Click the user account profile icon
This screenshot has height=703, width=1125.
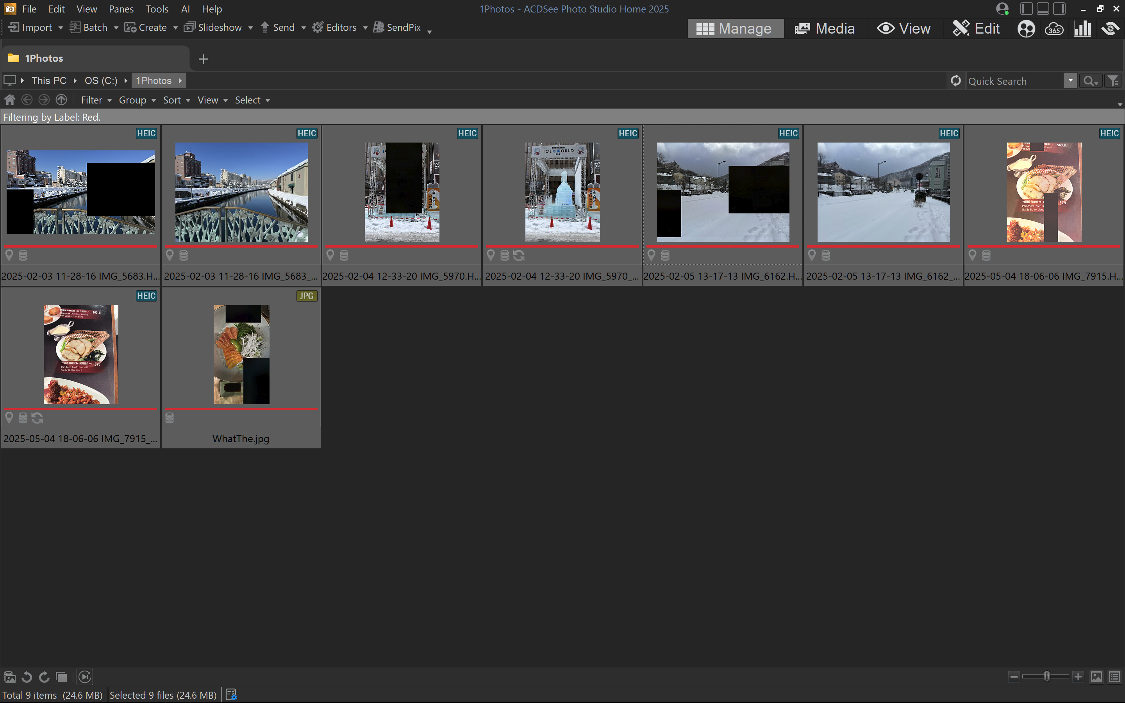click(1002, 9)
